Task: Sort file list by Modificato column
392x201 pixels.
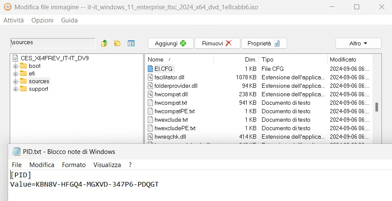Action: (350, 59)
